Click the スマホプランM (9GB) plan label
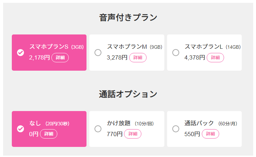Image resolution: width=256 pixels, height=157 pixels. click(134, 47)
